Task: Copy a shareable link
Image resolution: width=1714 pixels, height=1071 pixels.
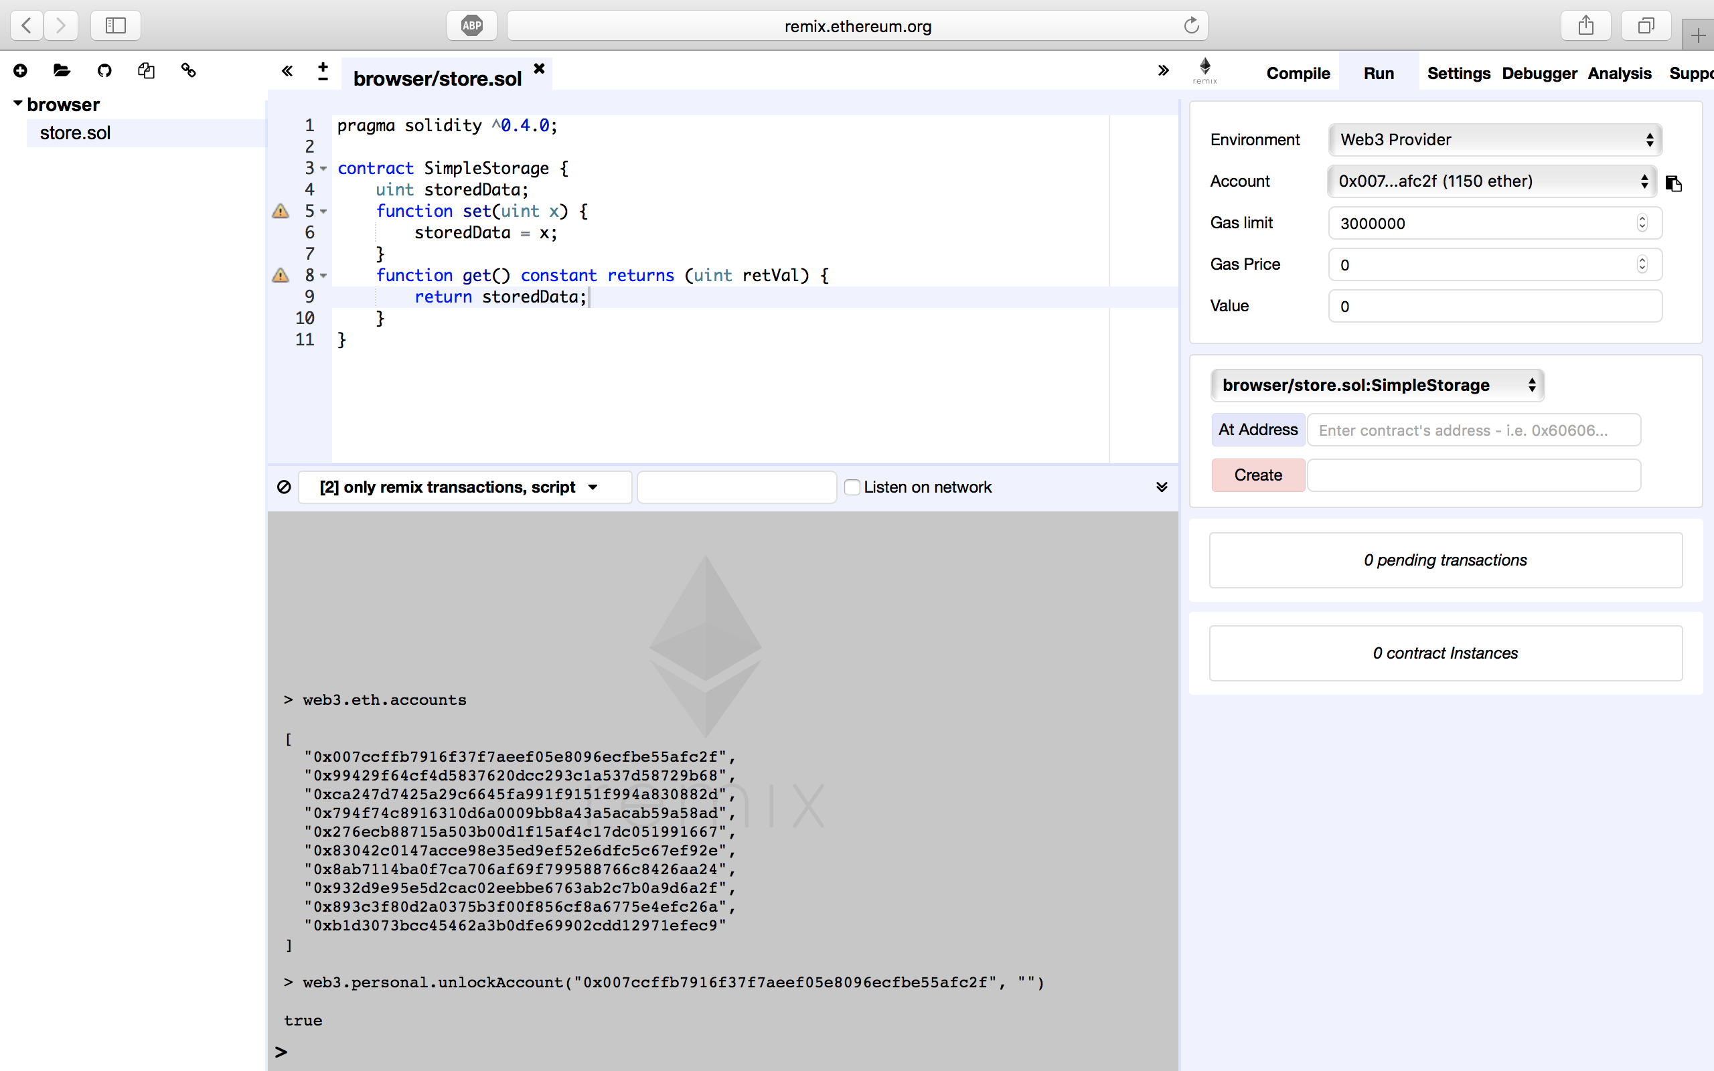Action: (x=187, y=70)
